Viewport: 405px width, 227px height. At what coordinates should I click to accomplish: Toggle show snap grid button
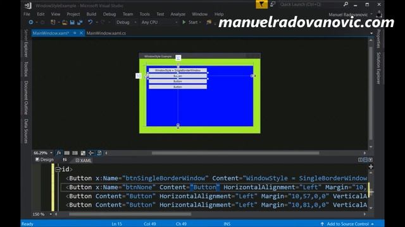point(67,153)
